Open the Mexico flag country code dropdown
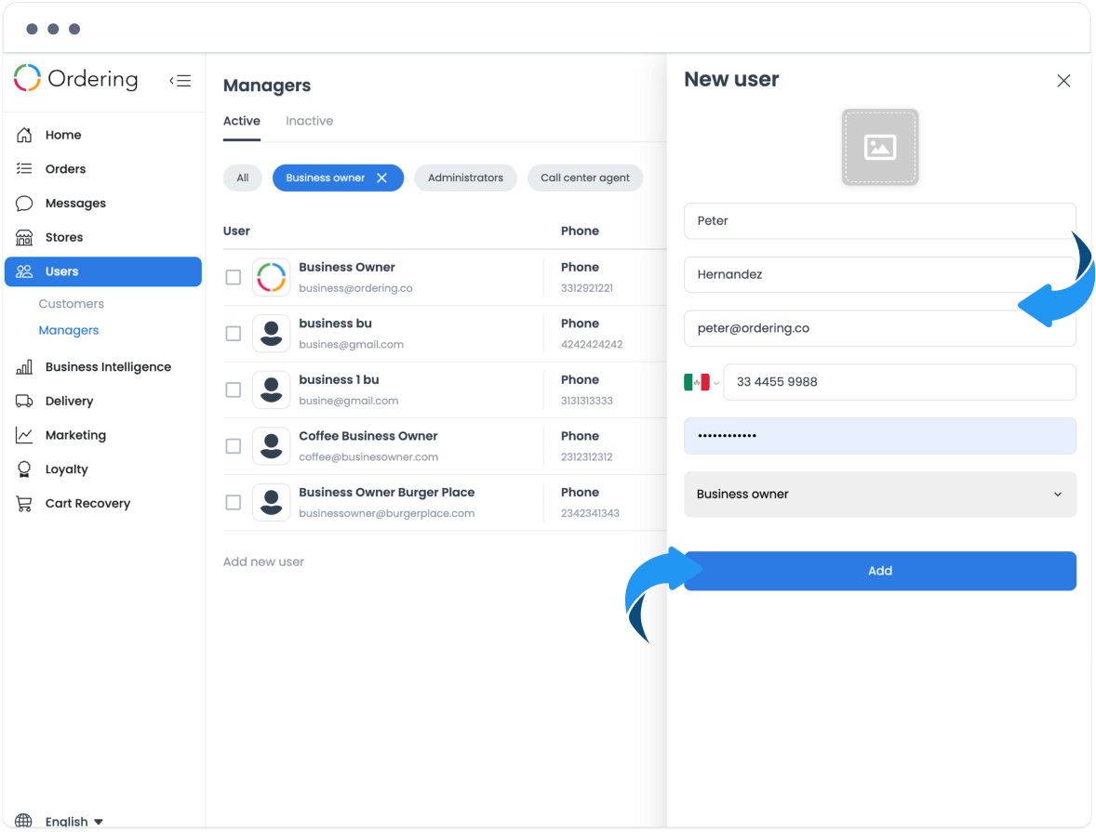Viewport: 1096px width, 832px height. click(x=702, y=382)
